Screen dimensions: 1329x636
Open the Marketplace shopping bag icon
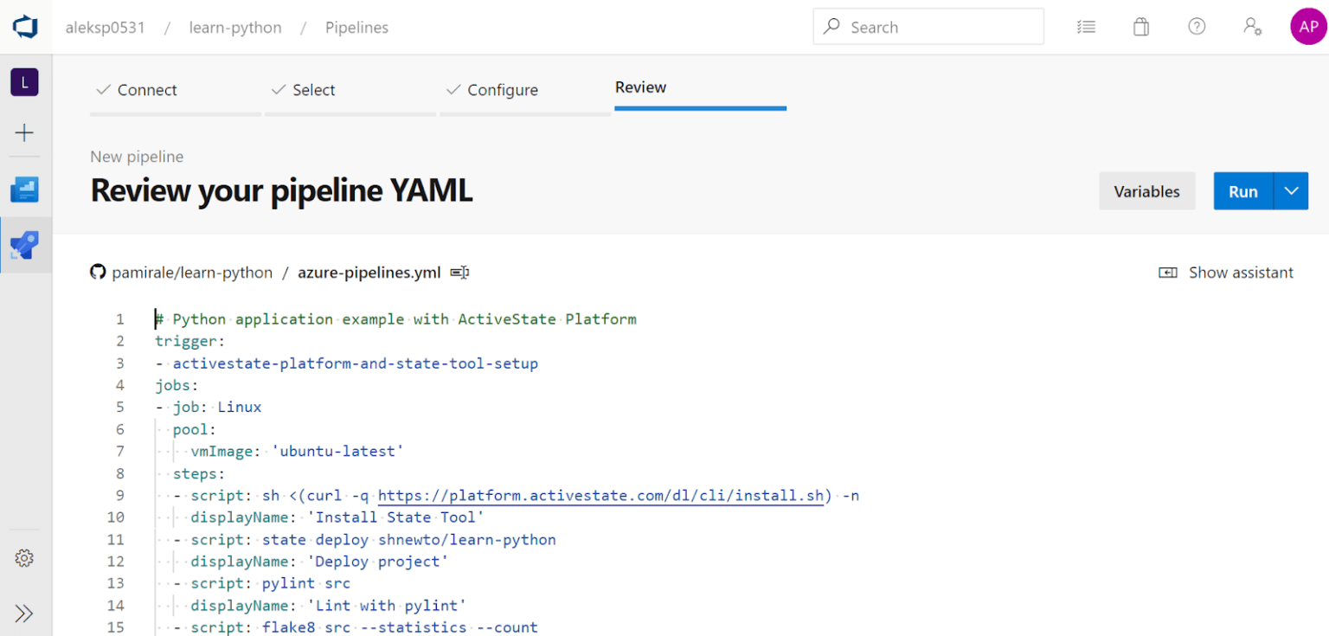1140,27
